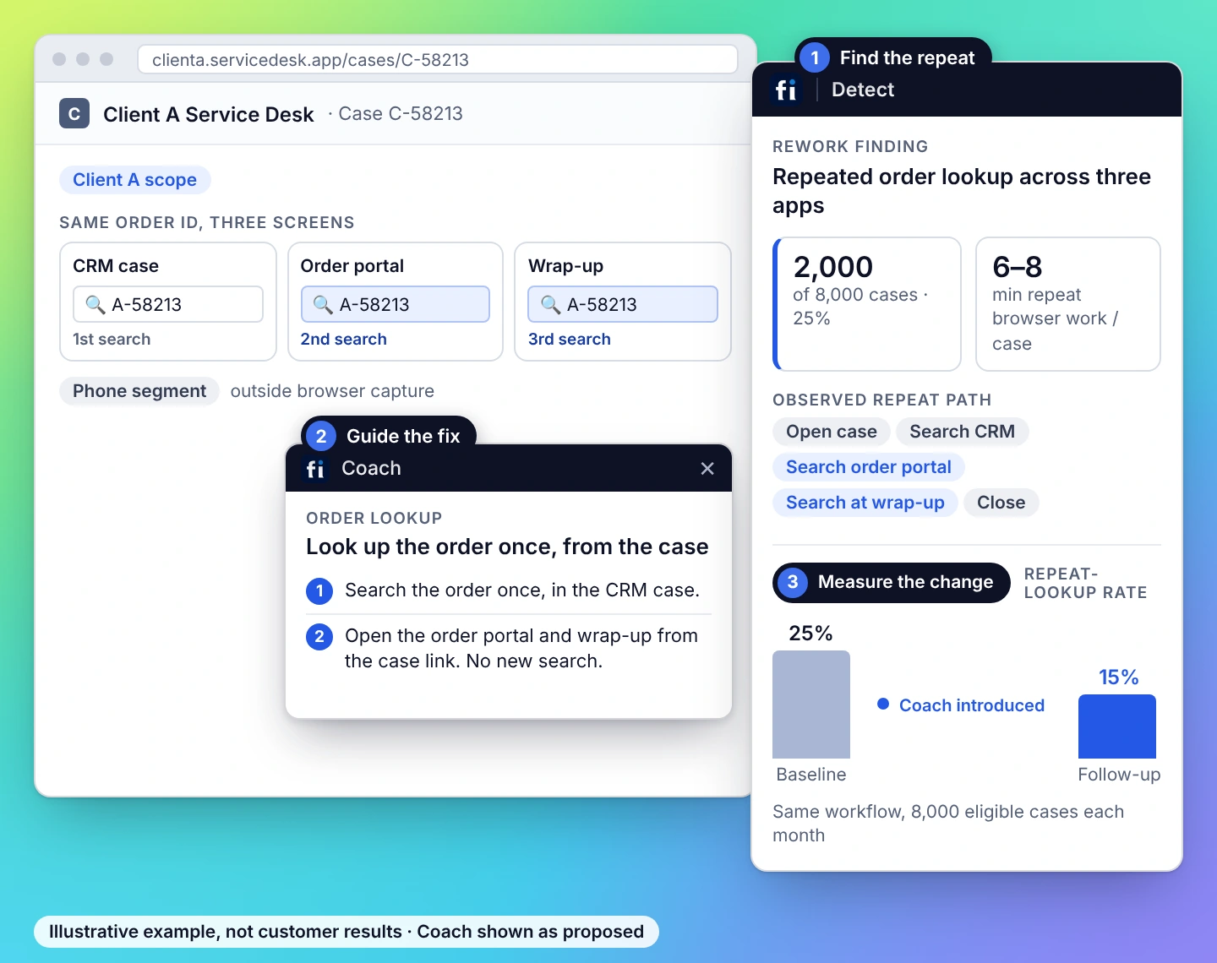Viewport: 1217px width, 963px height.
Task: Click the magnifier icon in Wrap-up search
Action: pyautogui.click(x=551, y=304)
